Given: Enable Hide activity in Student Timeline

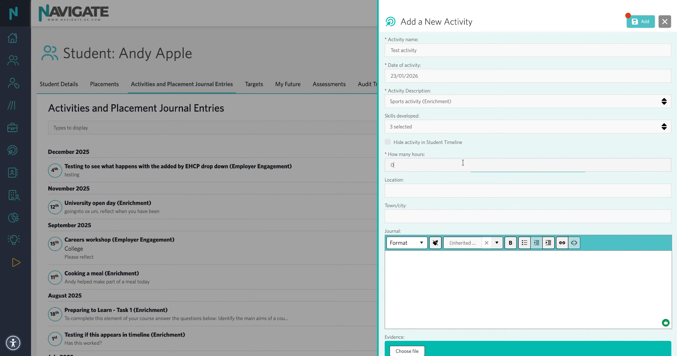Looking at the screenshot, I should pyautogui.click(x=388, y=142).
